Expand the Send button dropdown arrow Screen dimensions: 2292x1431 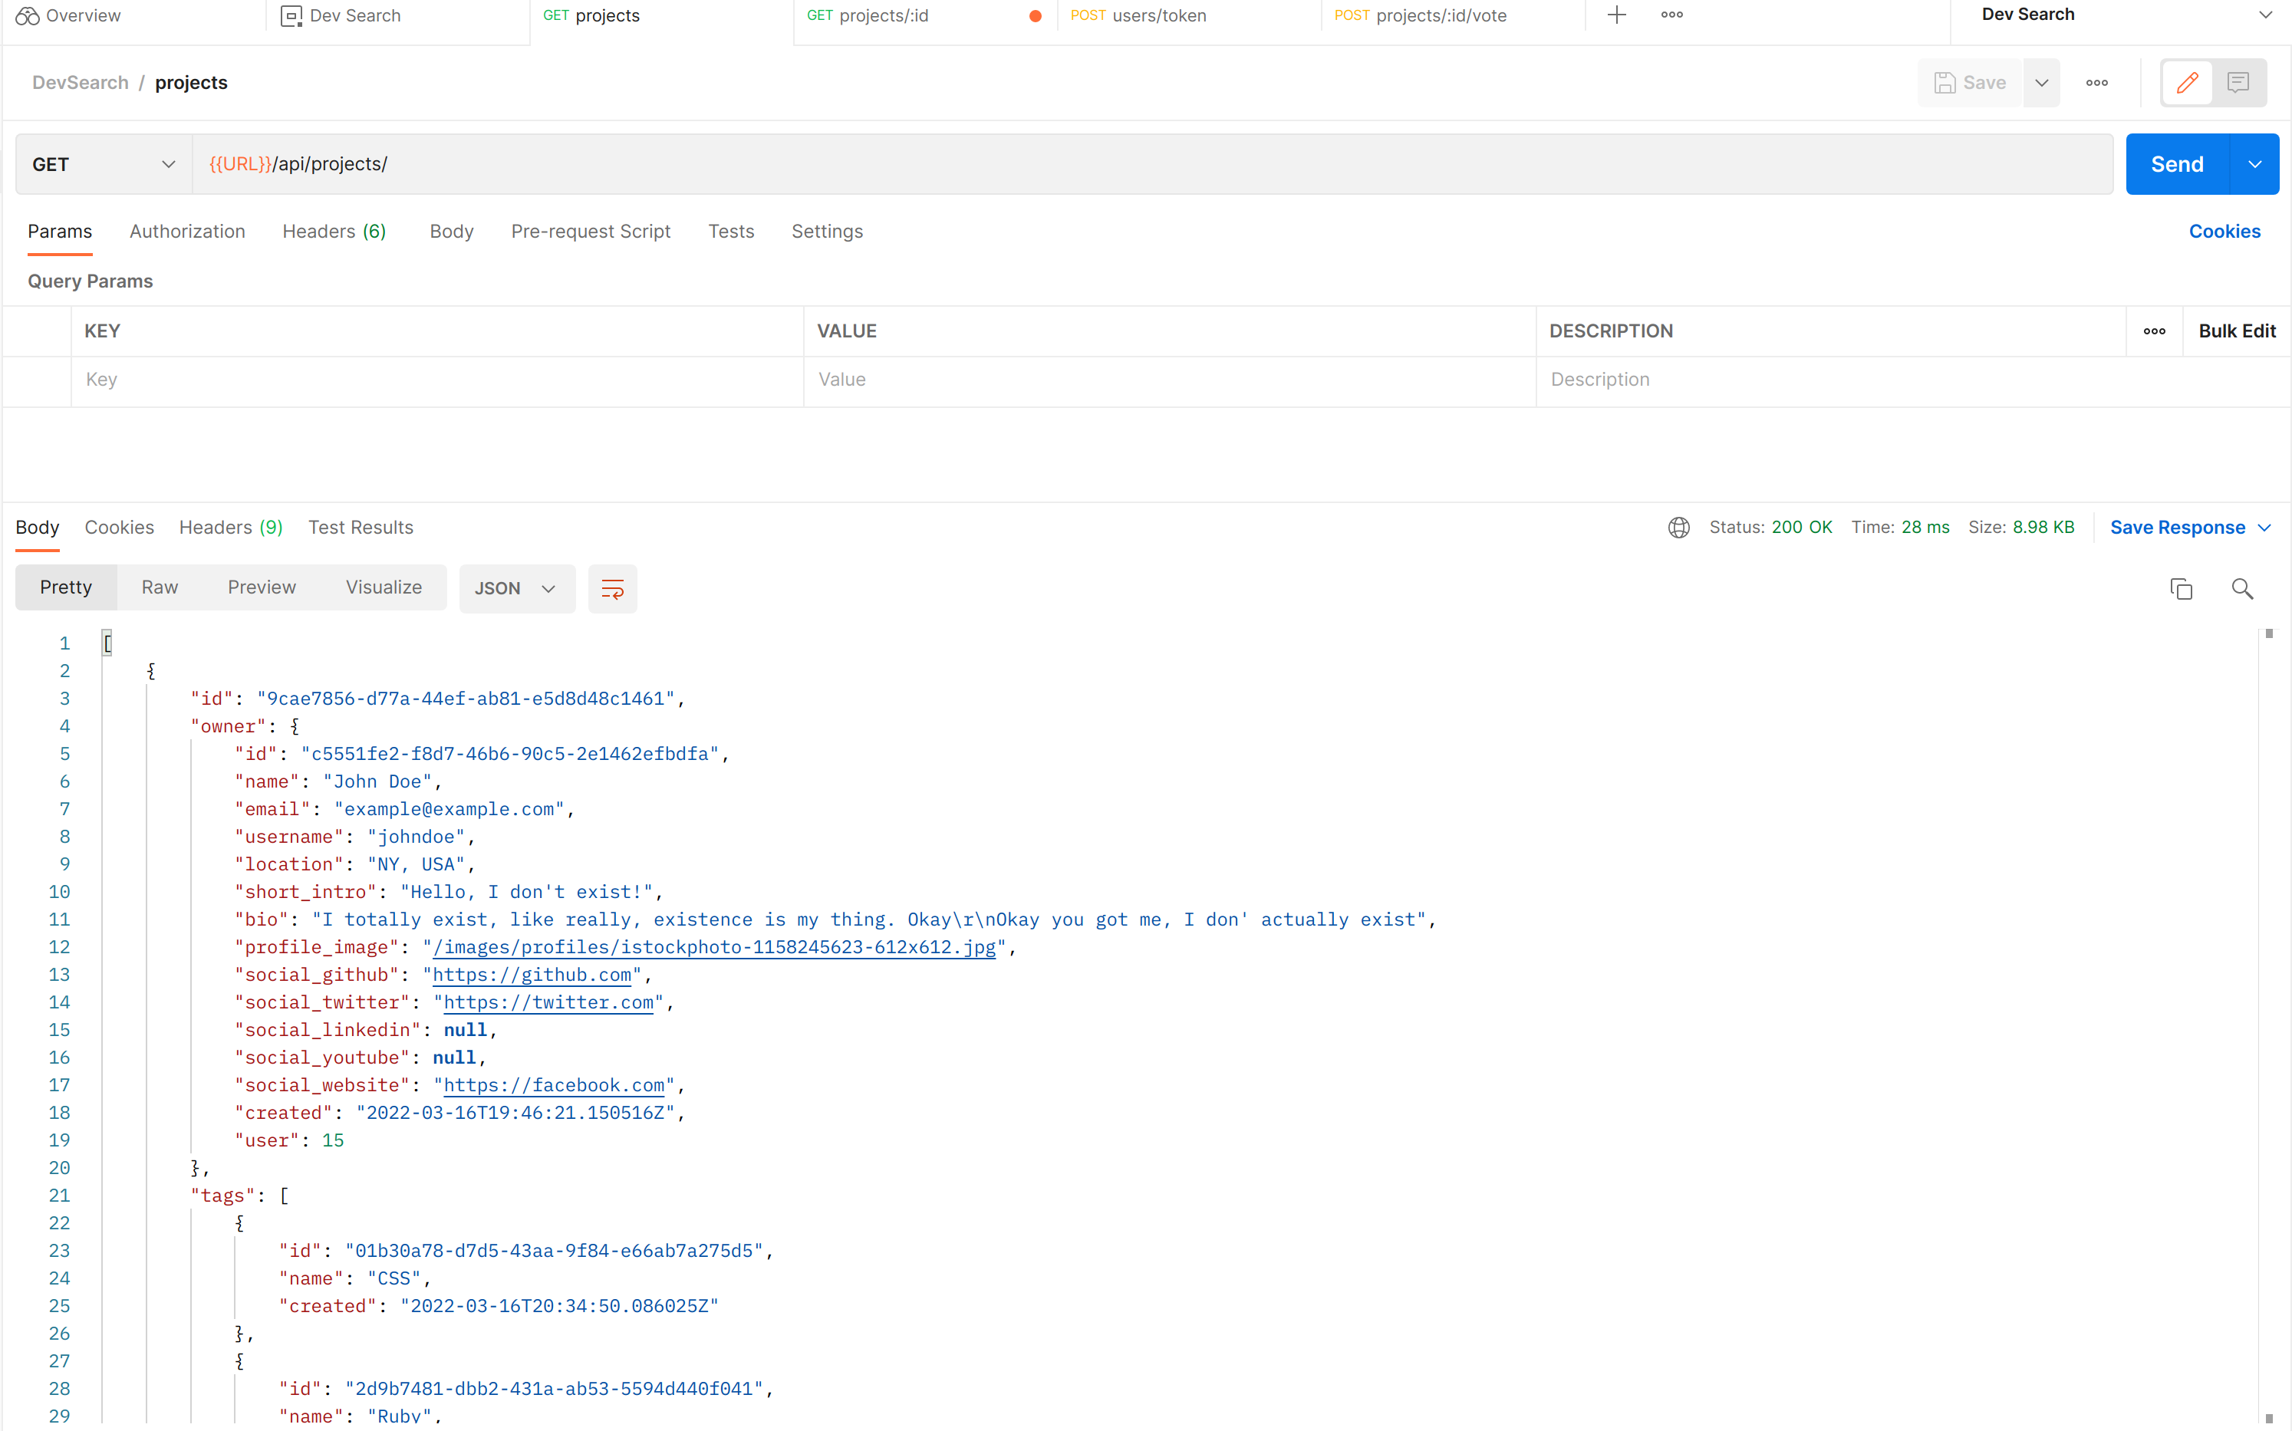tap(2255, 164)
